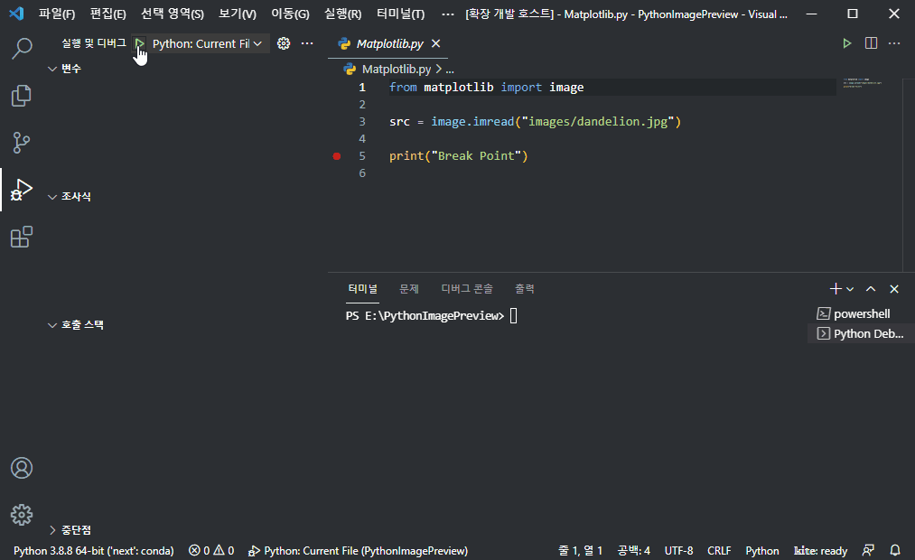Select Python 3.8.8 interpreter in status bar

tap(94, 551)
